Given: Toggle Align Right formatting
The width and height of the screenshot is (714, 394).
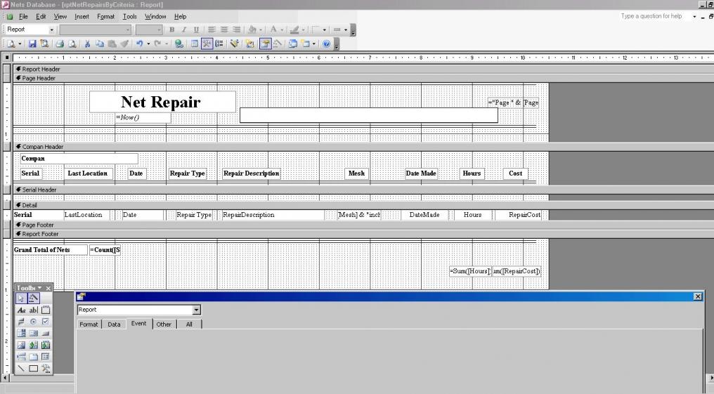Looking at the screenshot, I should 236,29.
